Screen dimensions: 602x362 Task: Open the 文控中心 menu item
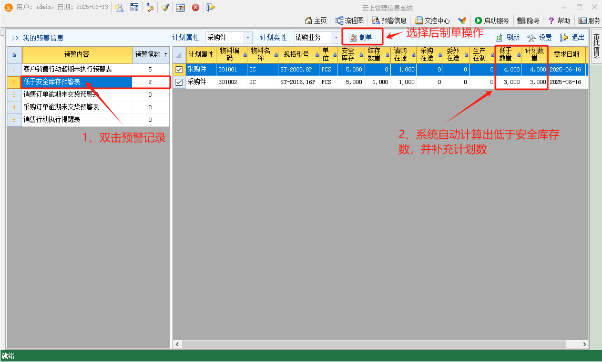coord(432,20)
